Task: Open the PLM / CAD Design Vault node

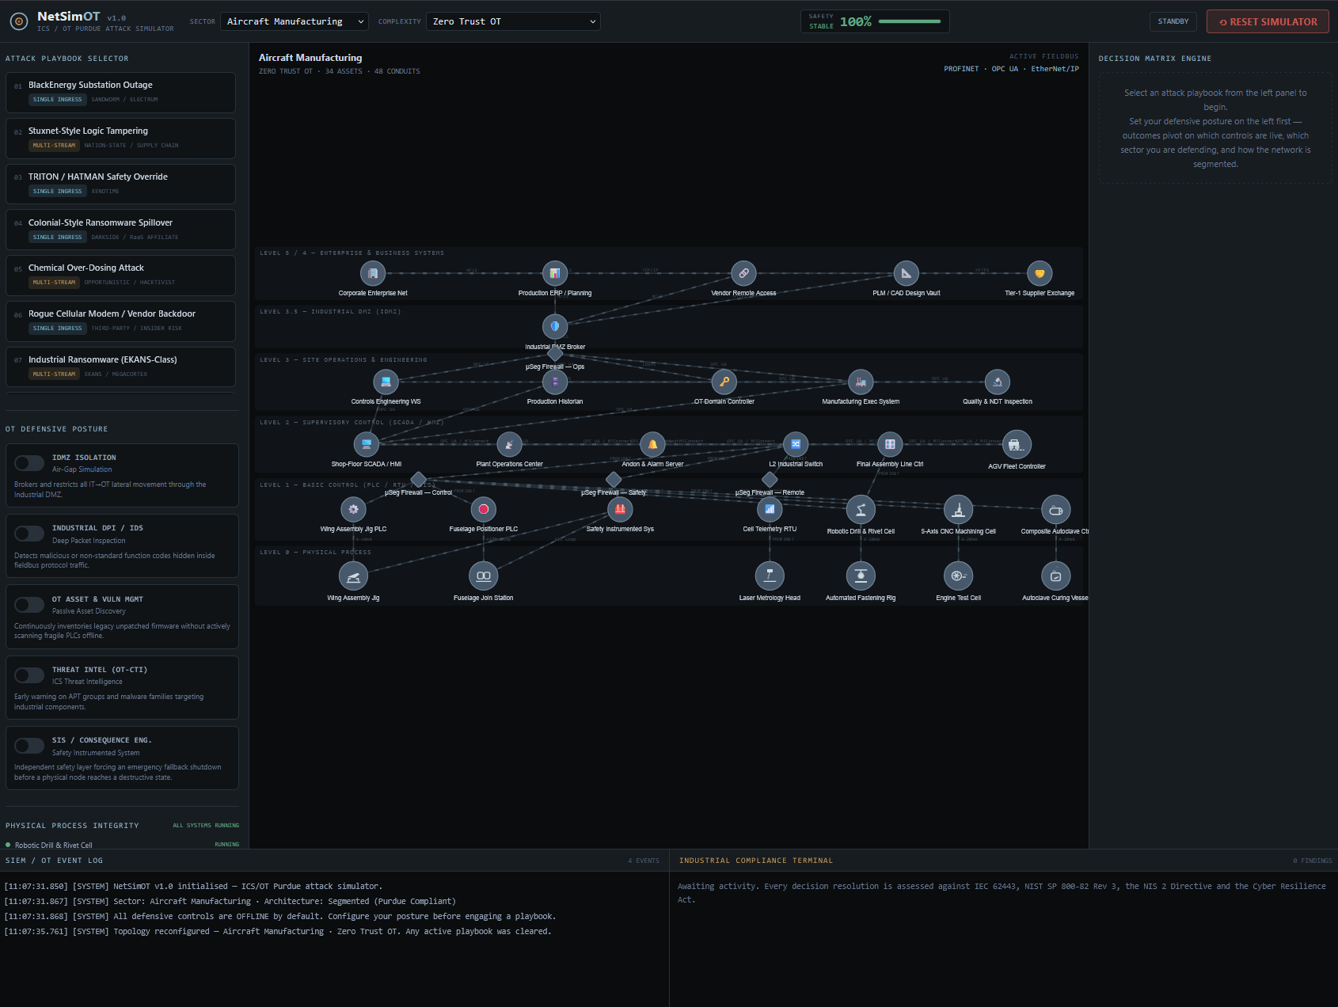Action: [907, 273]
